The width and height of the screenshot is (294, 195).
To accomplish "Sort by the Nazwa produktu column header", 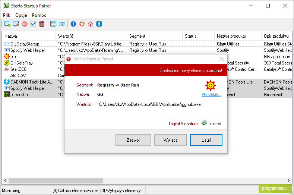I will click(238, 36).
